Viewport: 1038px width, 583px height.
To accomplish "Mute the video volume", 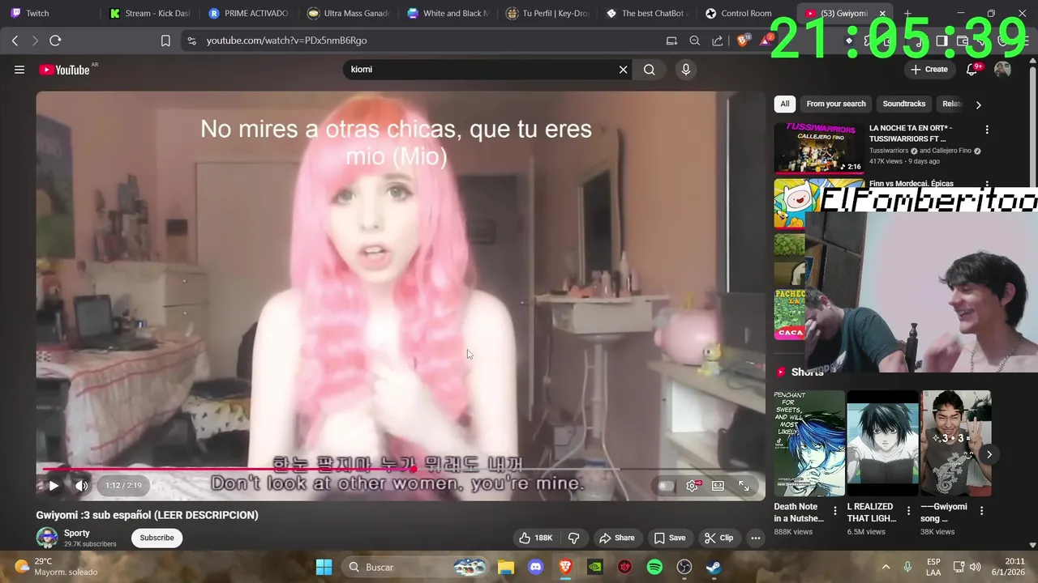I will 82,486.
